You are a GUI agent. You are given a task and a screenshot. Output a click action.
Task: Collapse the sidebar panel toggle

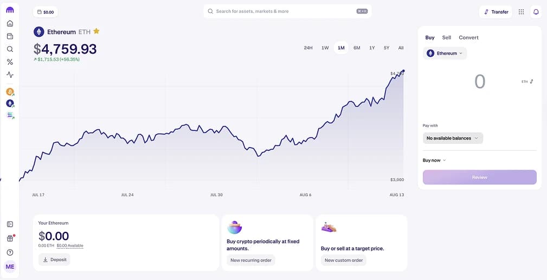click(10, 224)
